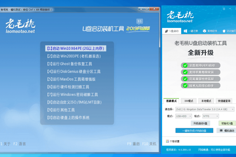Click the colorful 个性设置 grid icon
This screenshot has width=236, height=157.
click(167, 141)
